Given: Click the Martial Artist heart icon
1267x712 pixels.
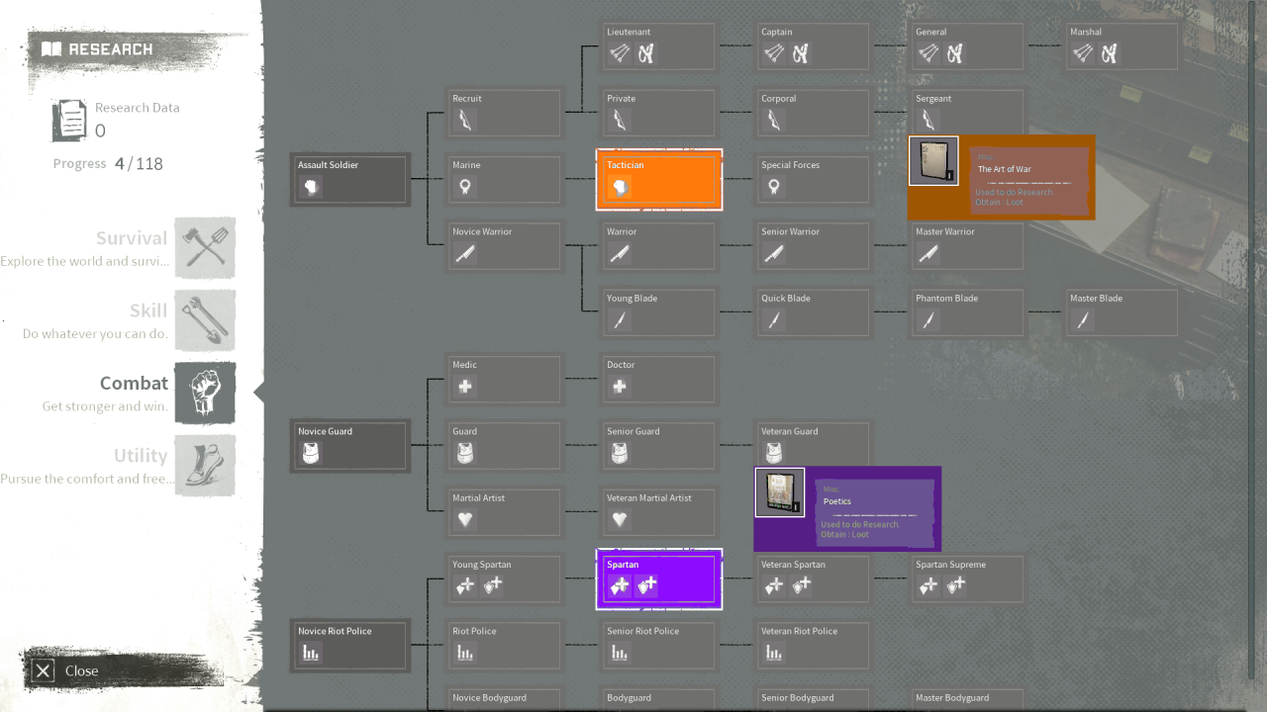Looking at the screenshot, I should tap(464, 519).
